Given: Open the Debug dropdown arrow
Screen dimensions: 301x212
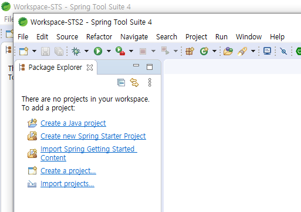Looking at the screenshot, I should tap(86, 51).
